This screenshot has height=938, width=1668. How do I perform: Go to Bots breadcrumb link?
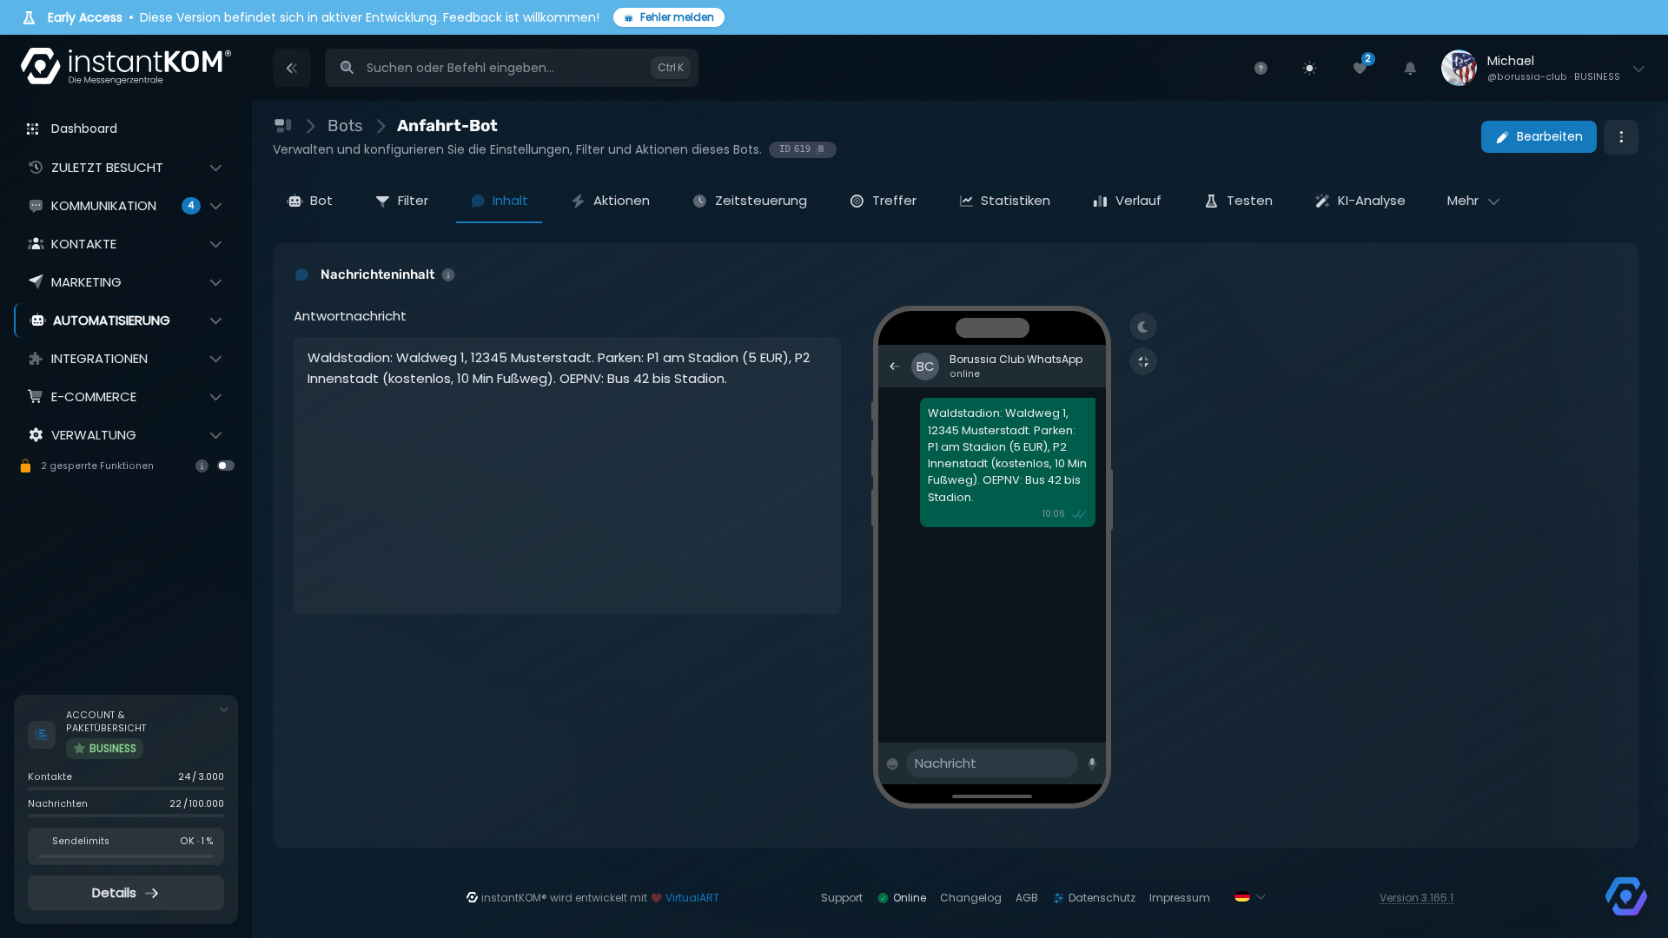click(x=345, y=126)
